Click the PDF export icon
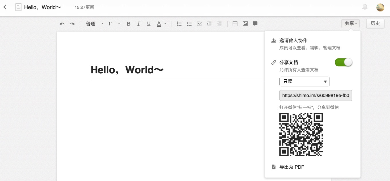390x181 pixels. pyautogui.click(x=274, y=167)
